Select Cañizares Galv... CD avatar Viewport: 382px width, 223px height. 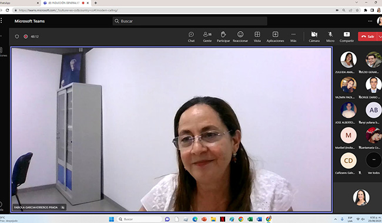pos(349,161)
